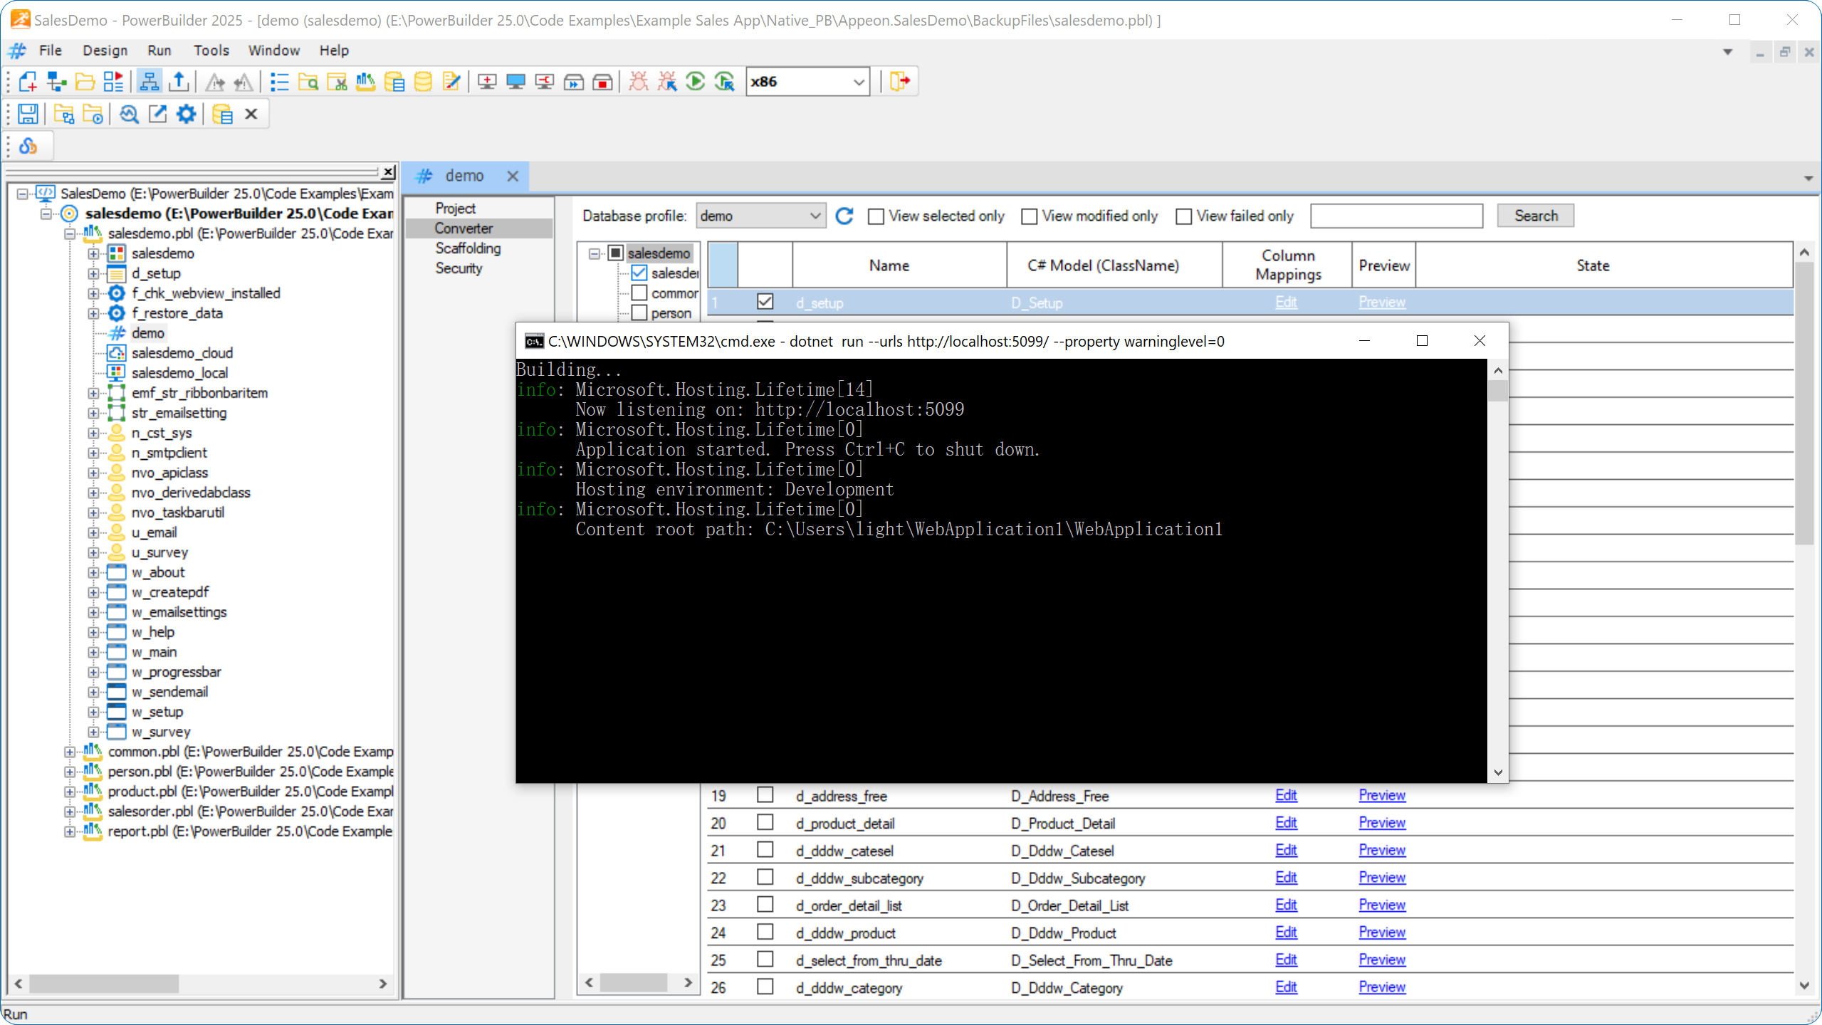Open the x86 platform dropdown
The width and height of the screenshot is (1822, 1025).
[x=858, y=82]
